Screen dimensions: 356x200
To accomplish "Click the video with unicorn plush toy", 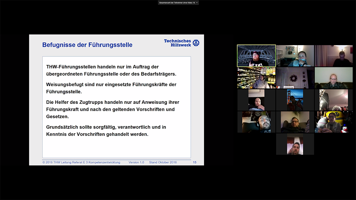I will (334, 122).
